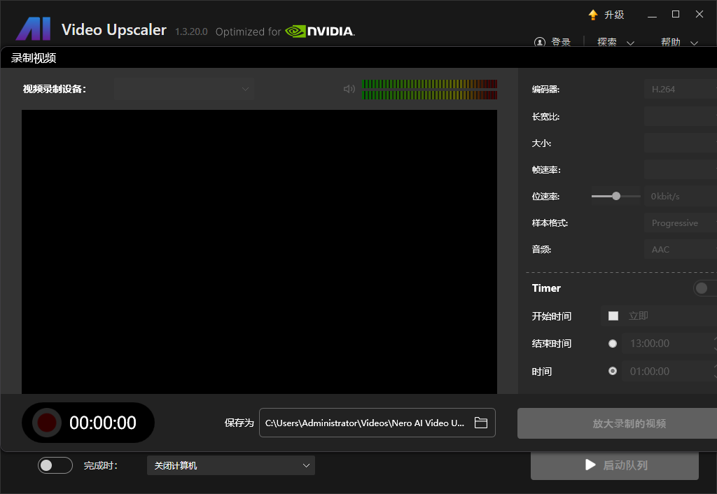Click the play icon on 启动队列

click(590, 465)
